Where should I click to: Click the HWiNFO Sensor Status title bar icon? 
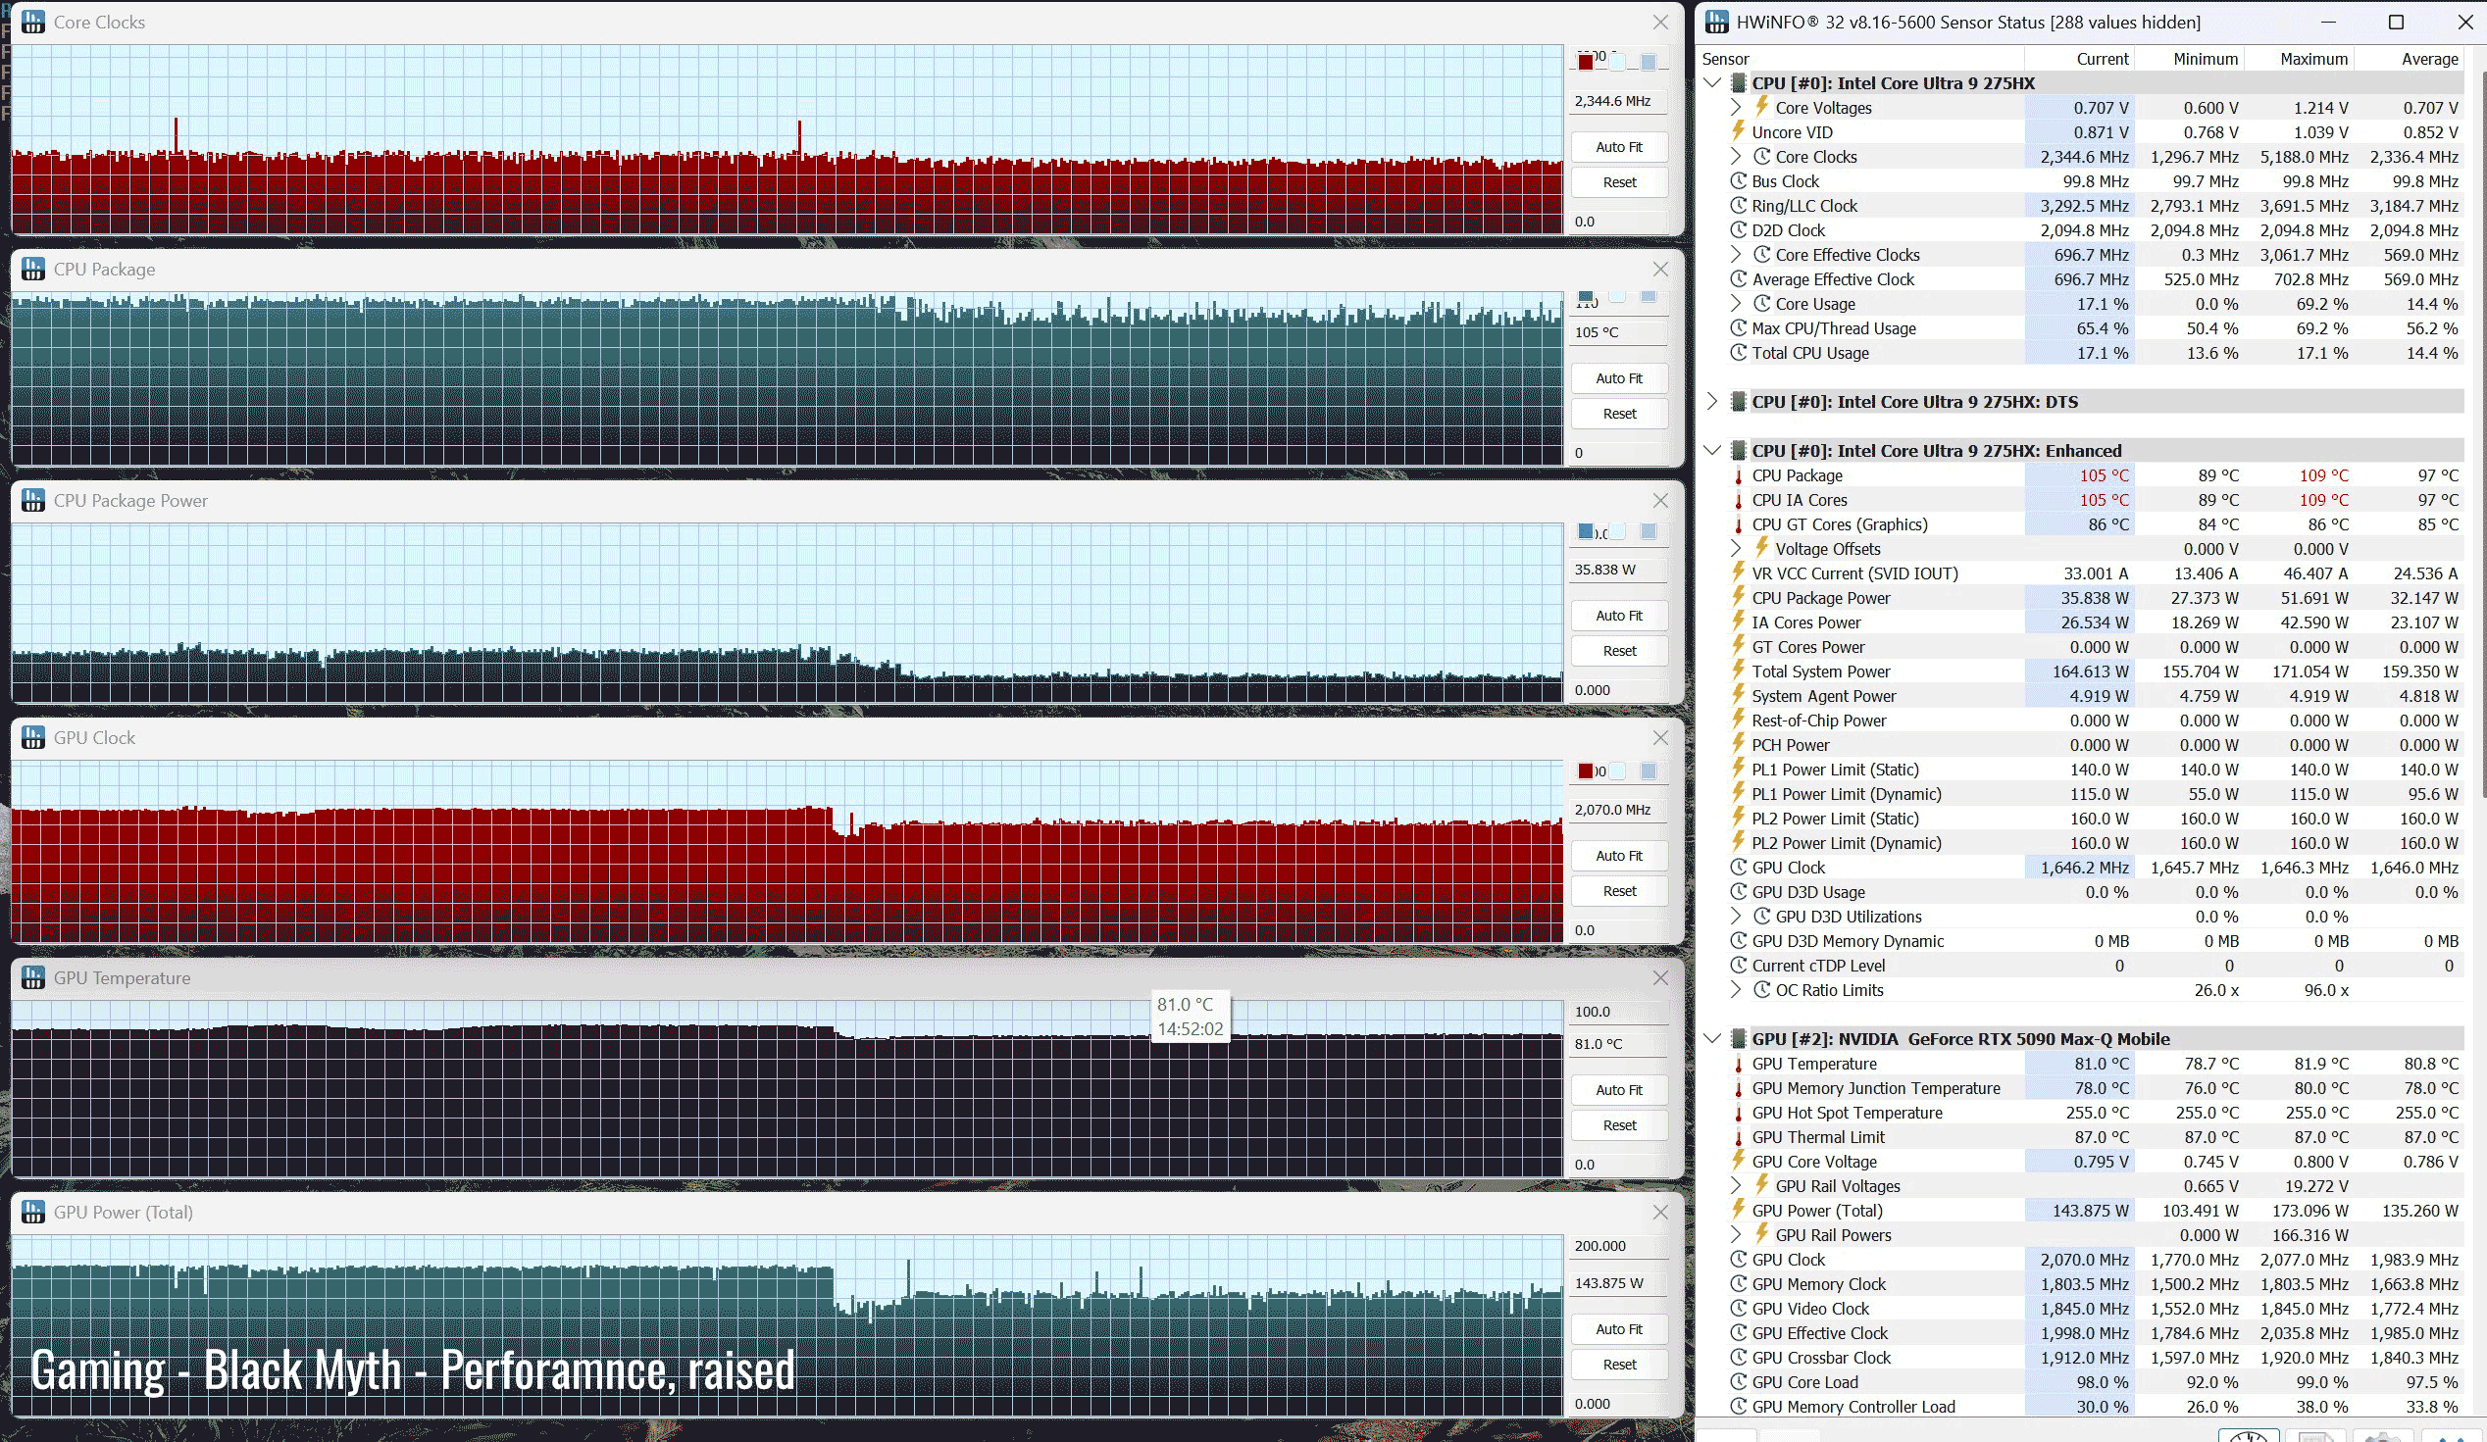(1717, 22)
